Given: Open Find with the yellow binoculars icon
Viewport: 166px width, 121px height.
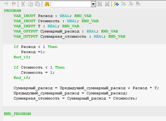Looking at the screenshot, I should (x=47, y=4).
